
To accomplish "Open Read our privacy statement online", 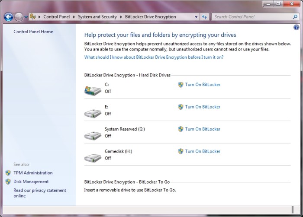I will 40,193.
